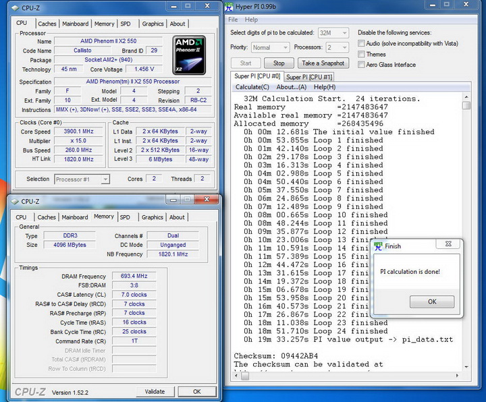Image resolution: width=486 pixels, height=402 pixels.
Task: Open the Help(H) menu in Super PI
Action: (325, 87)
